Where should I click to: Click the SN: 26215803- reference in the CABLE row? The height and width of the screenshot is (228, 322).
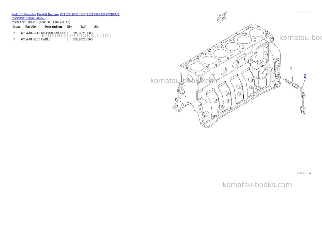pyautogui.click(x=83, y=39)
